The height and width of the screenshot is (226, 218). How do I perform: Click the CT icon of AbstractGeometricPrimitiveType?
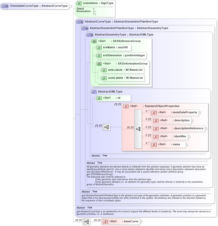[85, 28]
